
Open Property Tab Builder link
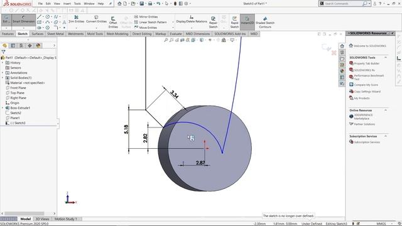[367, 63]
